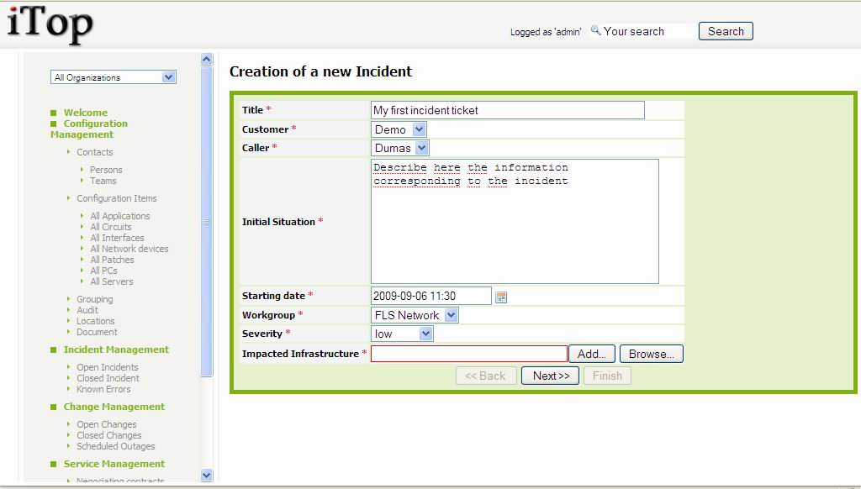This screenshot has height=489, width=861.
Task: Open the Configuration Management menu
Action: point(89,129)
